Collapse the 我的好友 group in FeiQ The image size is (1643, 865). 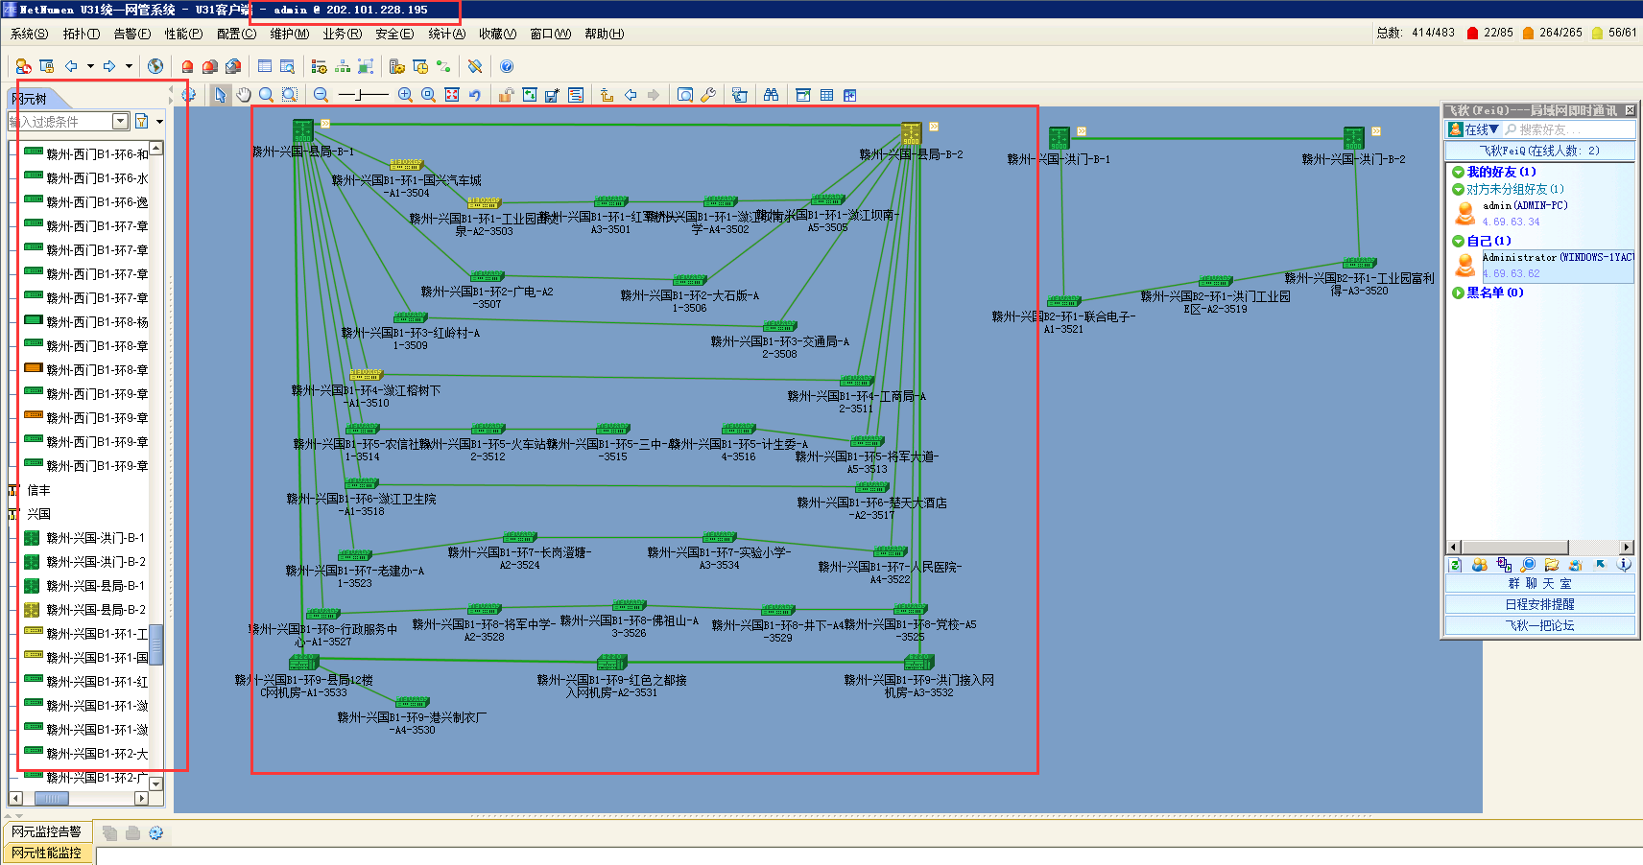pyautogui.click(x=1458, y=172)
